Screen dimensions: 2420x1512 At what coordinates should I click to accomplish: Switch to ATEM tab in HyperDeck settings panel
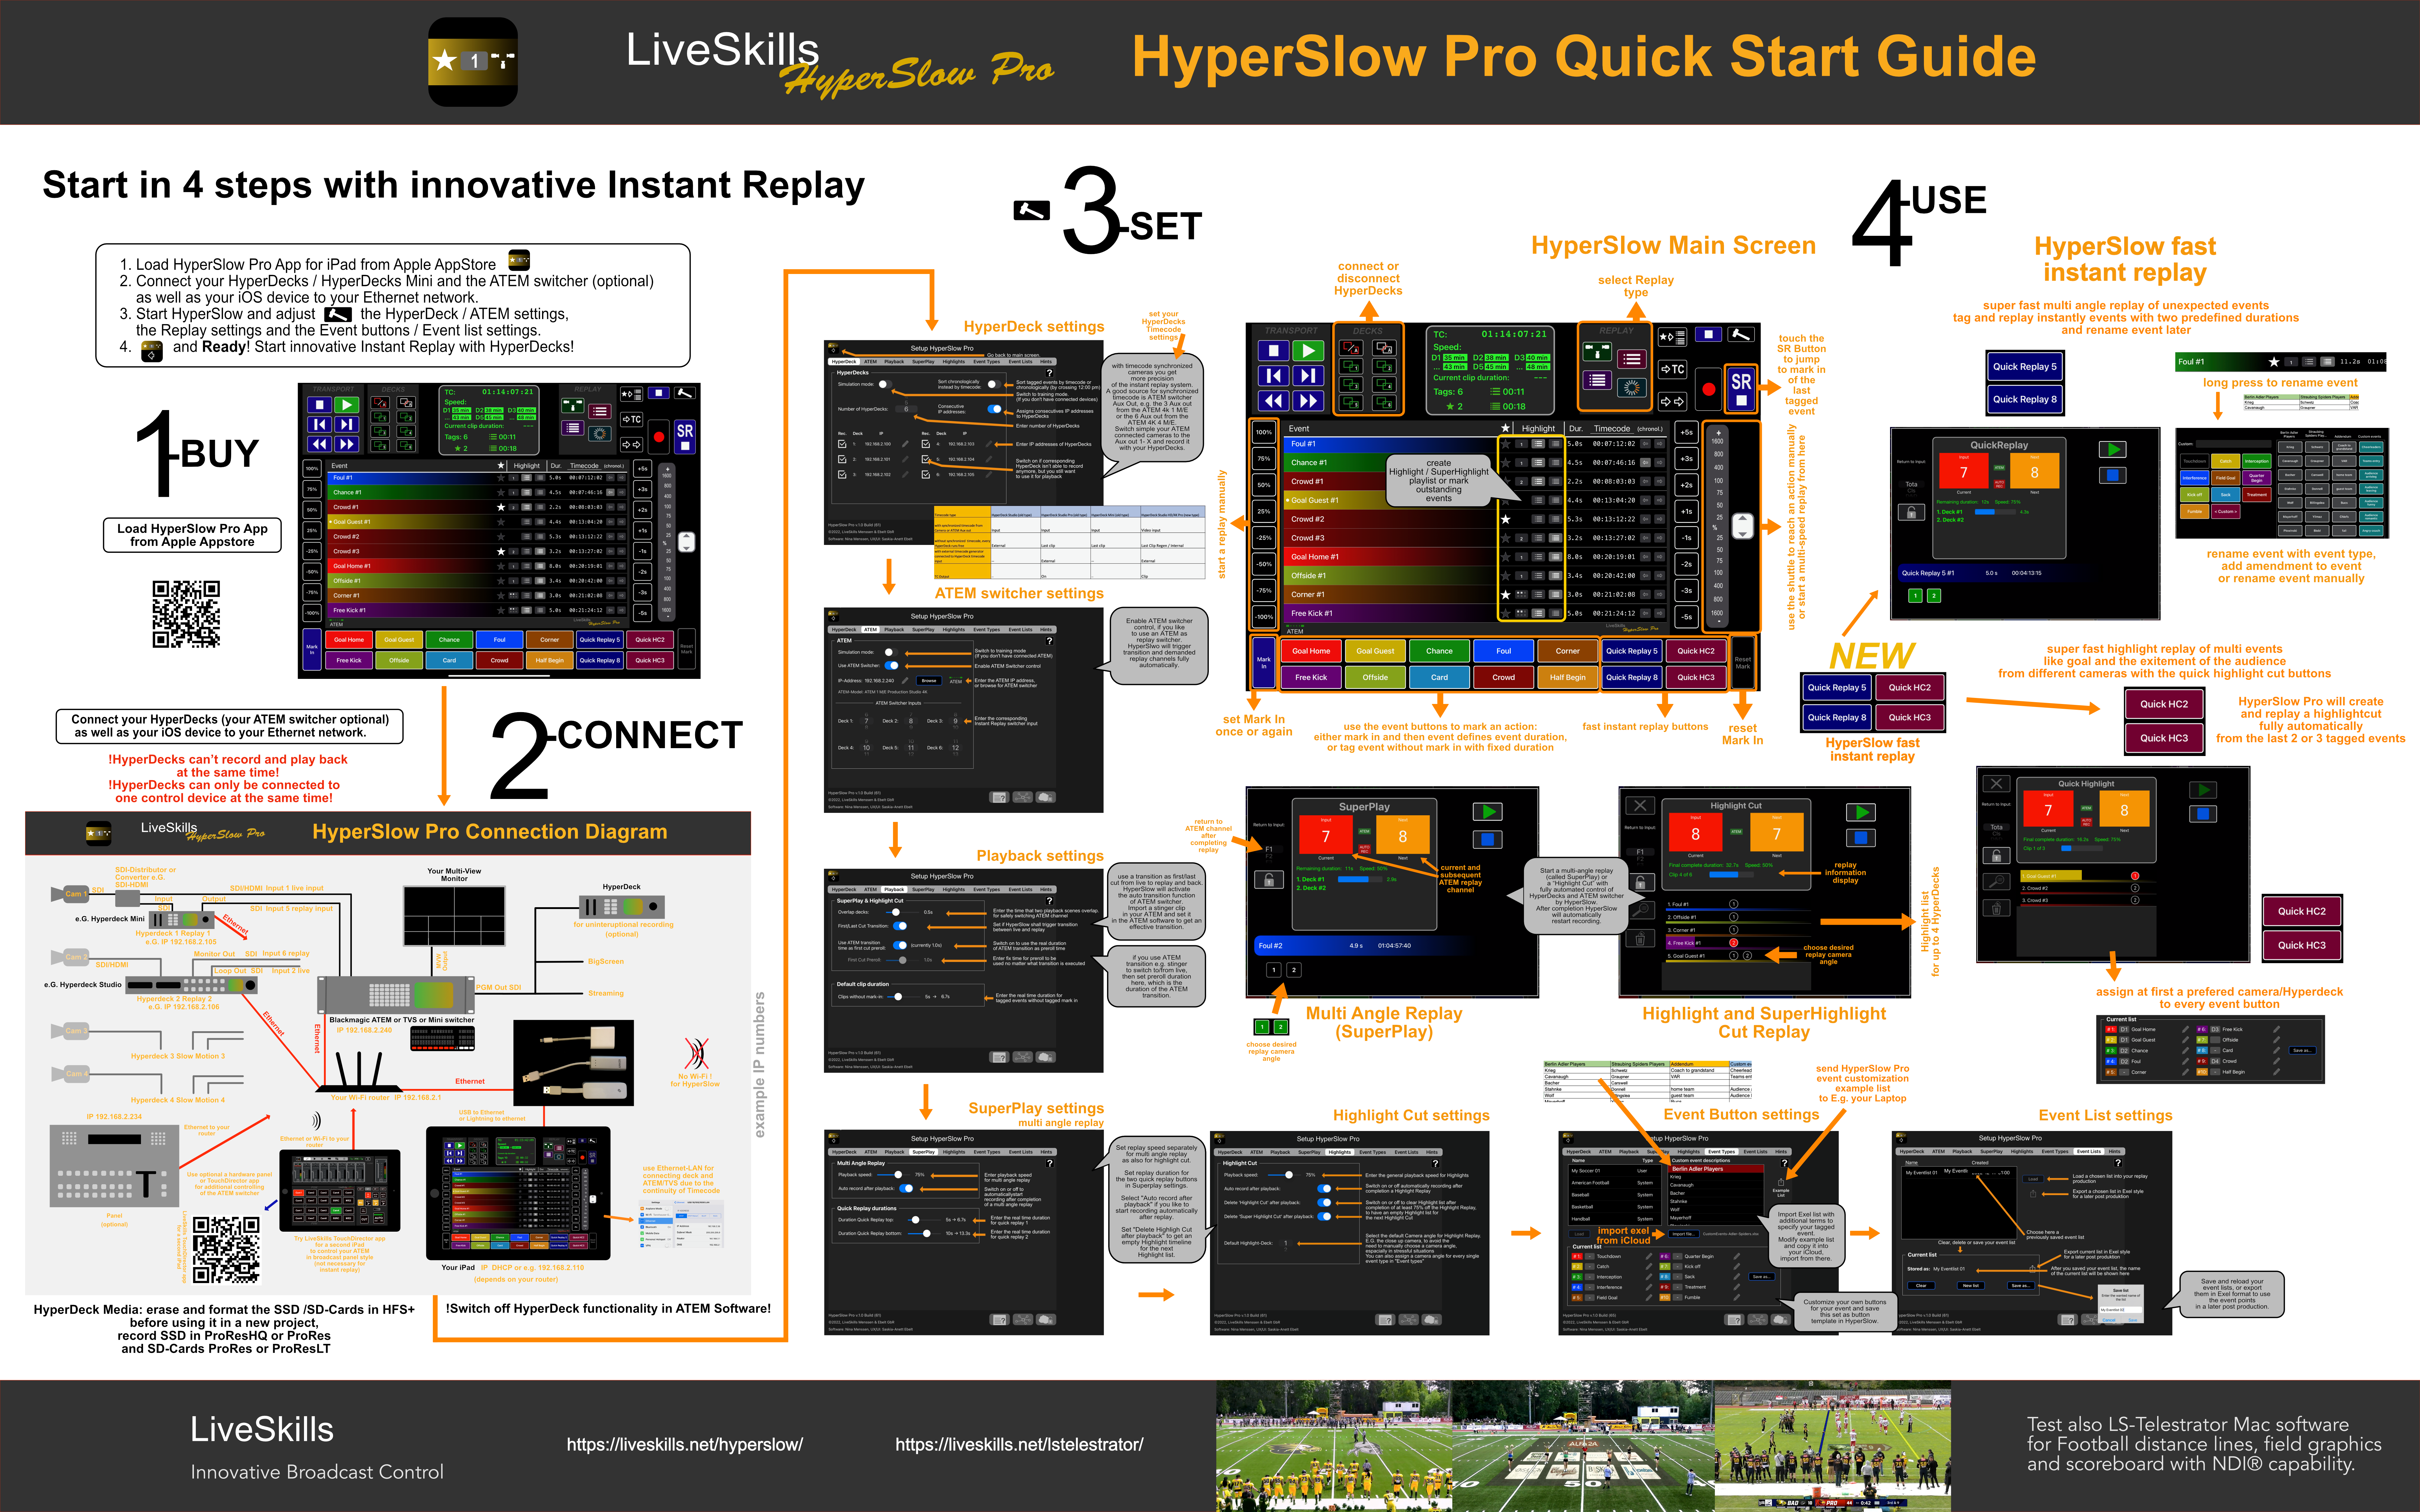(871, 362)
